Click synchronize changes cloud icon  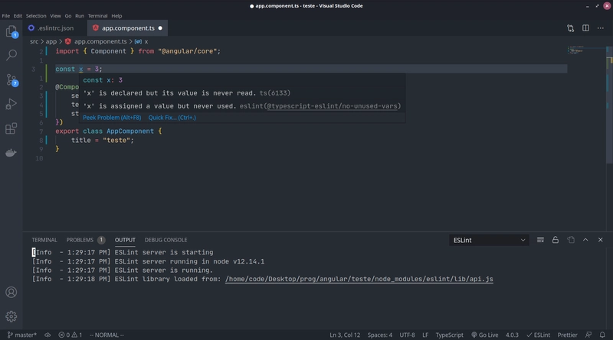coord(48,335)
